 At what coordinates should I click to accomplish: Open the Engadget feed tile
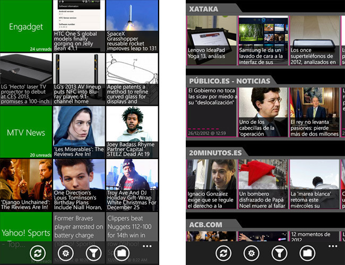pos(26,26)
